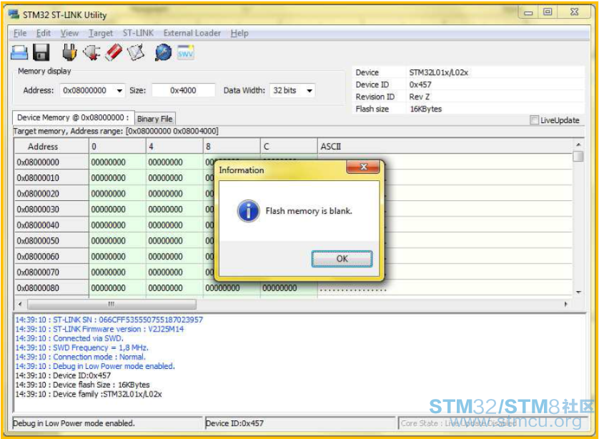Click the Disconnect from target icon

[x=91, y=53]
